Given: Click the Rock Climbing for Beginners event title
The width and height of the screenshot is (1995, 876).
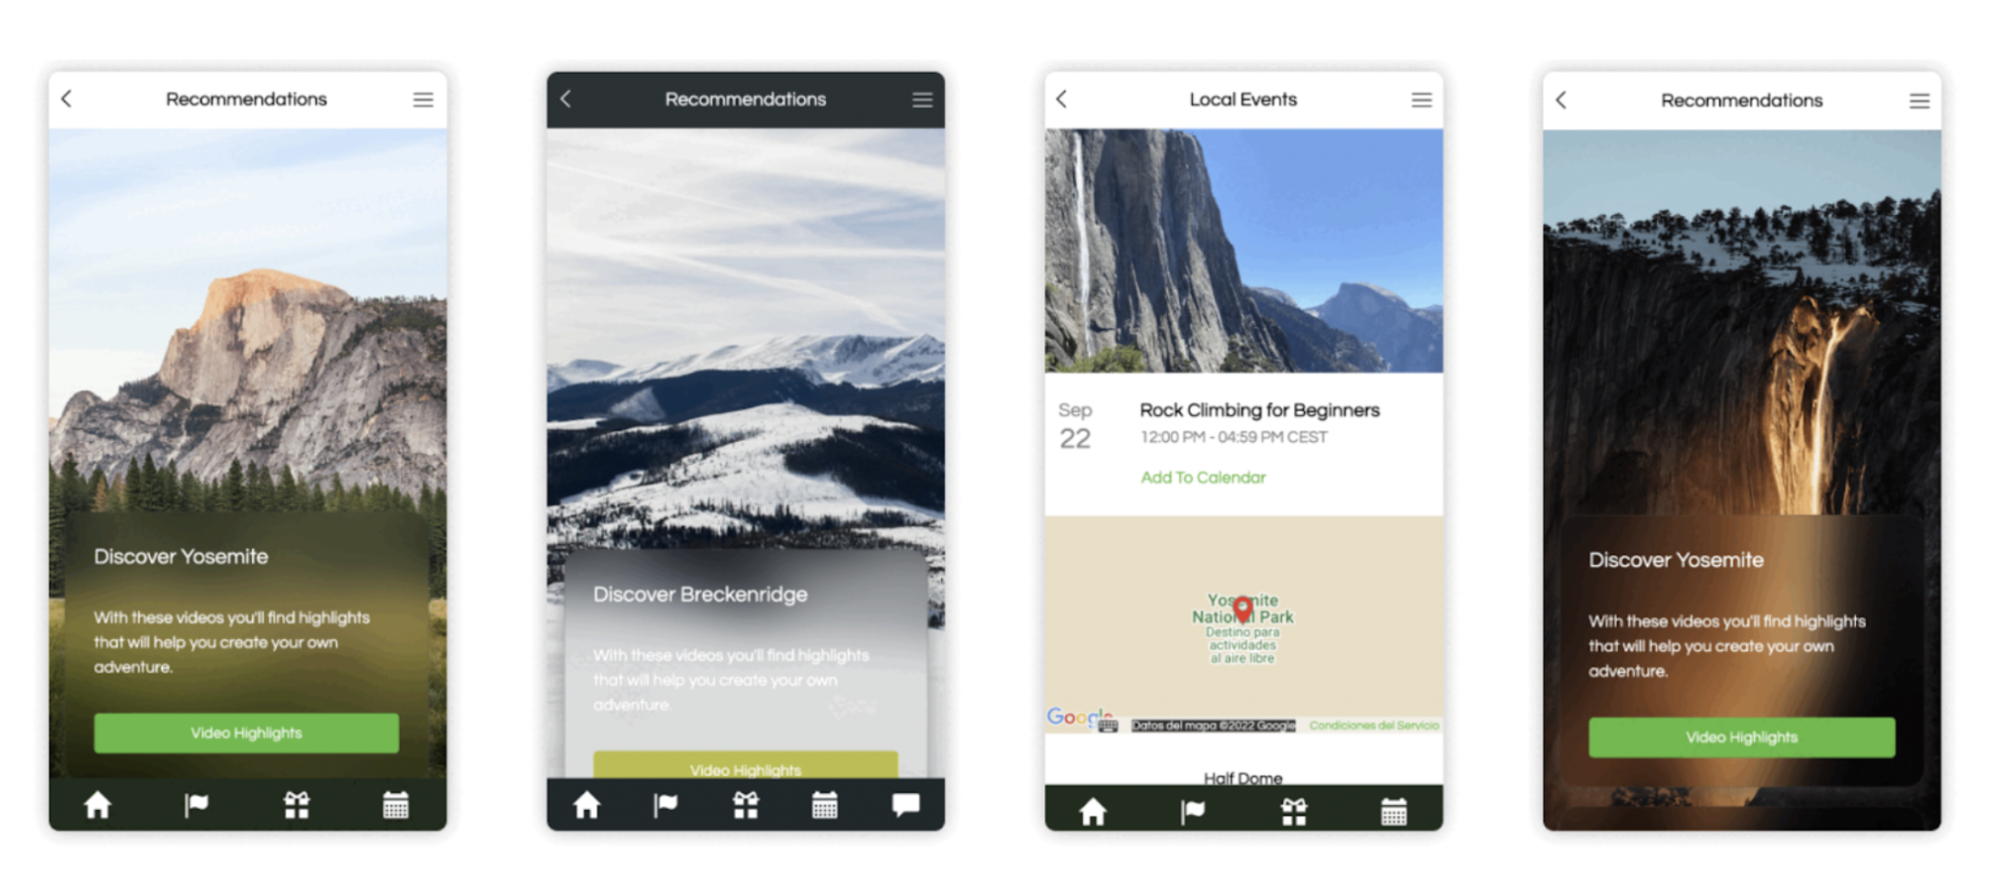Looking at the screenshot, I should [1259, 410].
